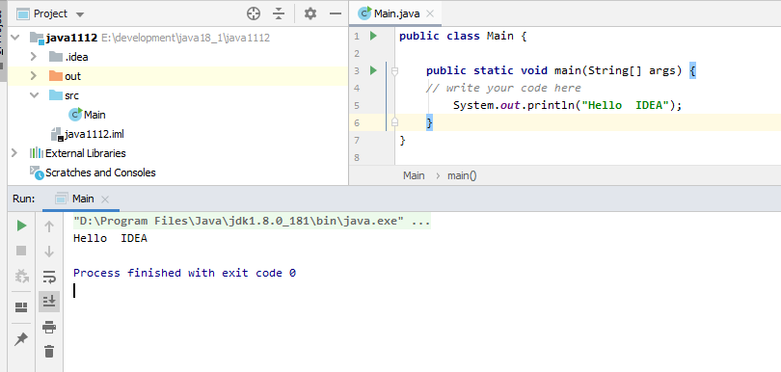Rerun Main with green play button
Image resolution: width=781 pixels, height=372 pixels.
(x=21, y=226)
